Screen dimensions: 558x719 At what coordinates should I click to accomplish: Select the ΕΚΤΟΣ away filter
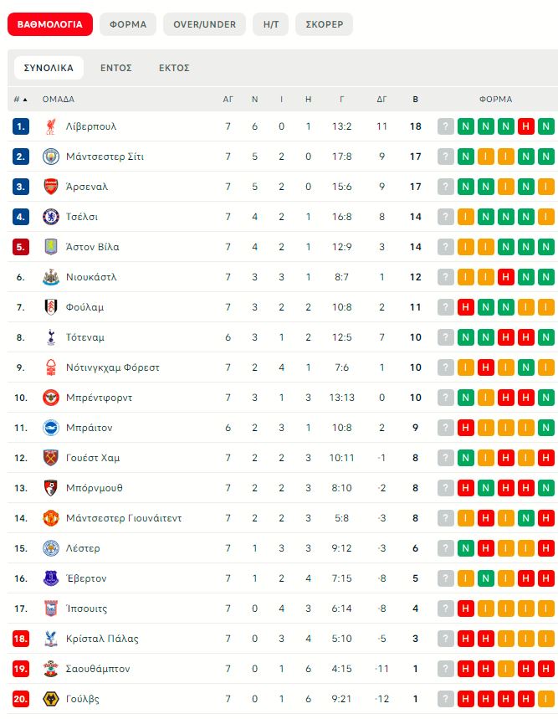pyautogui.click(x=174, y=68)
